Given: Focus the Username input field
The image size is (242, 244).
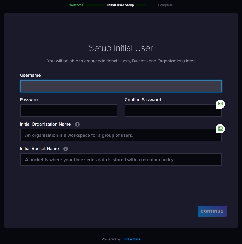Looking at the screenshot, I should 121,86.
